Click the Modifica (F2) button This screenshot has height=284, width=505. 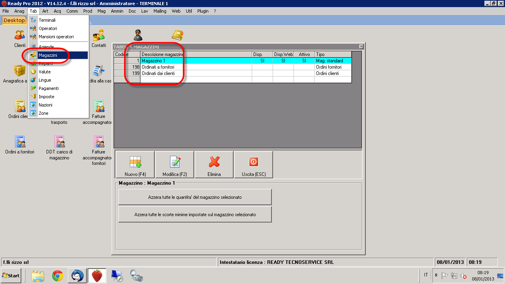175,164
